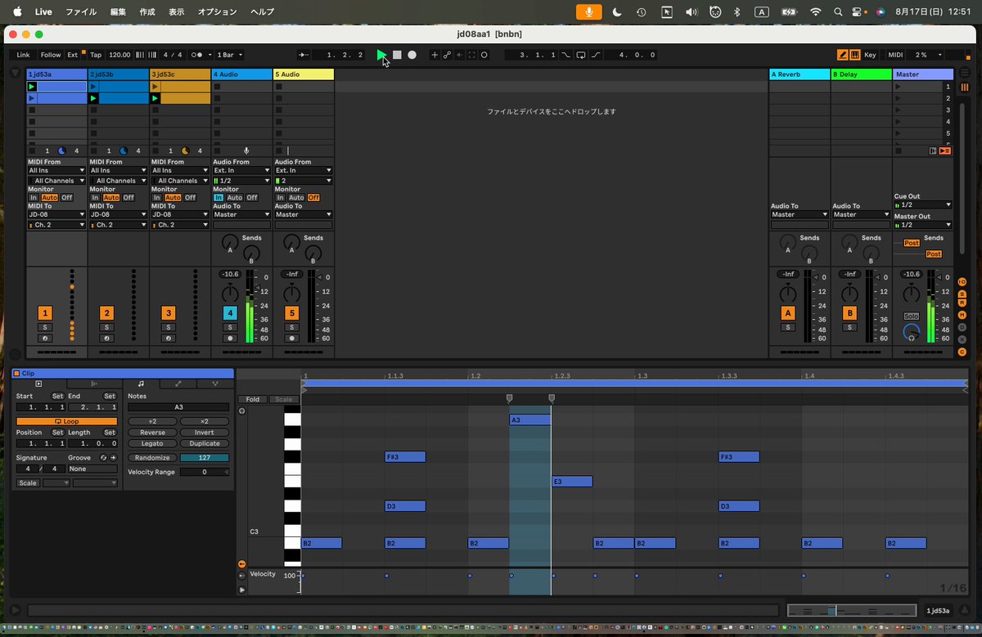Viewport: 982px width, 637px height.
Task: Click the Commit Groove arrow icon
Action: (113, 458)
